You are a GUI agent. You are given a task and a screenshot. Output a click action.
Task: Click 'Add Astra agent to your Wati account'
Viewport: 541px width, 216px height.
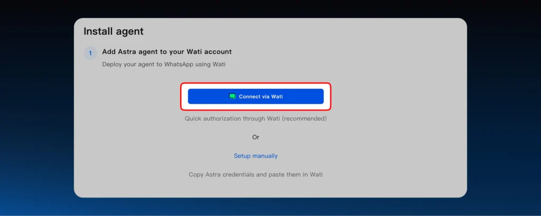pyautogui.click(x=167, y=52)
